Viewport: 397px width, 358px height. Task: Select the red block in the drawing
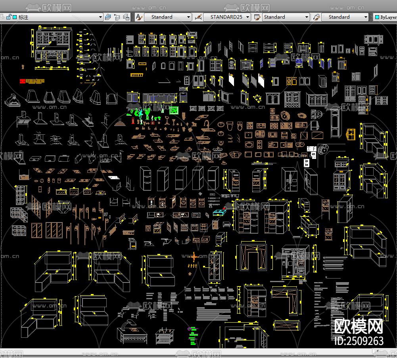tap(23, 81)
